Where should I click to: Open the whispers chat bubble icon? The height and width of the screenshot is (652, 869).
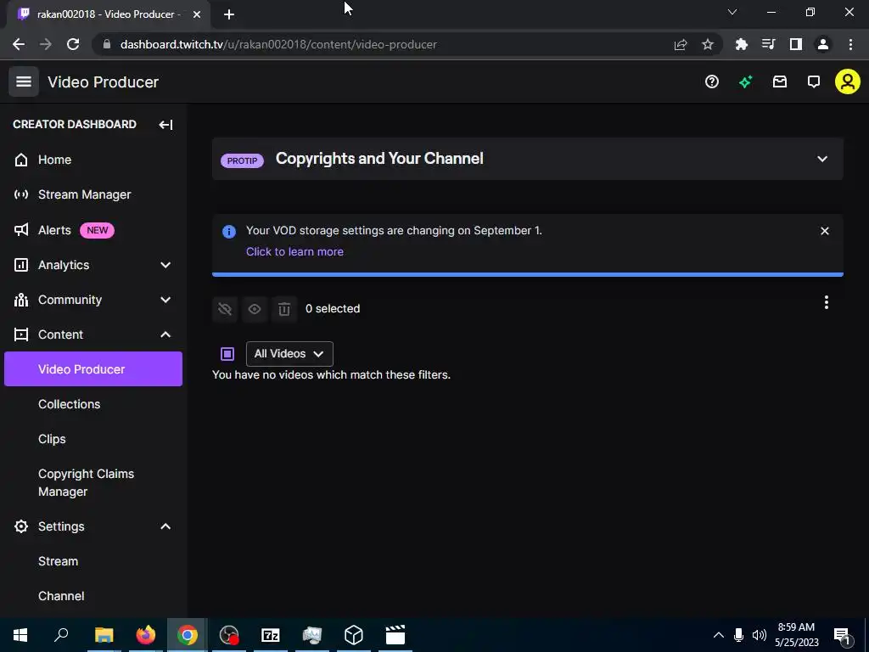point(814,82)
